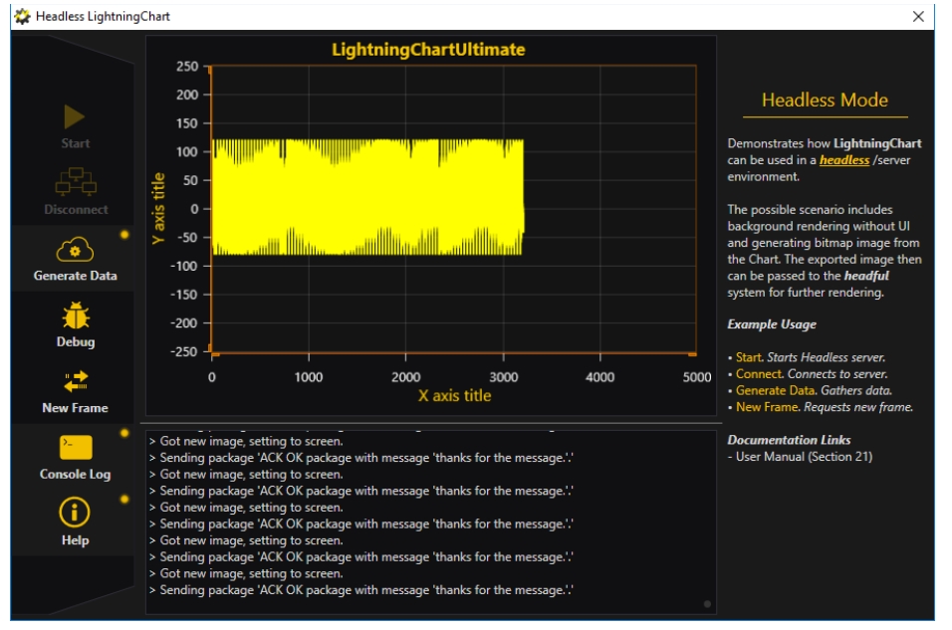Click the "X axis title" label

click(x=454, y=396)
